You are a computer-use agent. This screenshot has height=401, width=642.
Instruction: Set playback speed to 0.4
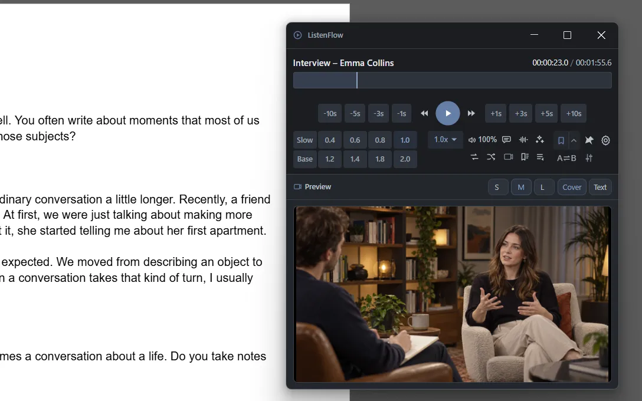coord(330,140)
